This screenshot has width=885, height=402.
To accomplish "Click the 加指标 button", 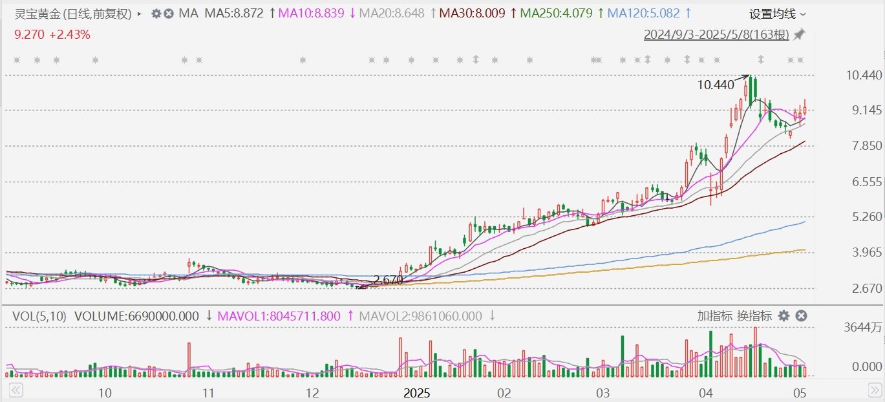I will coord(714,316).
